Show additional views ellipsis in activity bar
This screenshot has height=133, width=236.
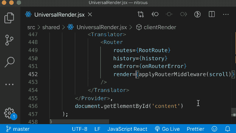click(x=10, y=85)
